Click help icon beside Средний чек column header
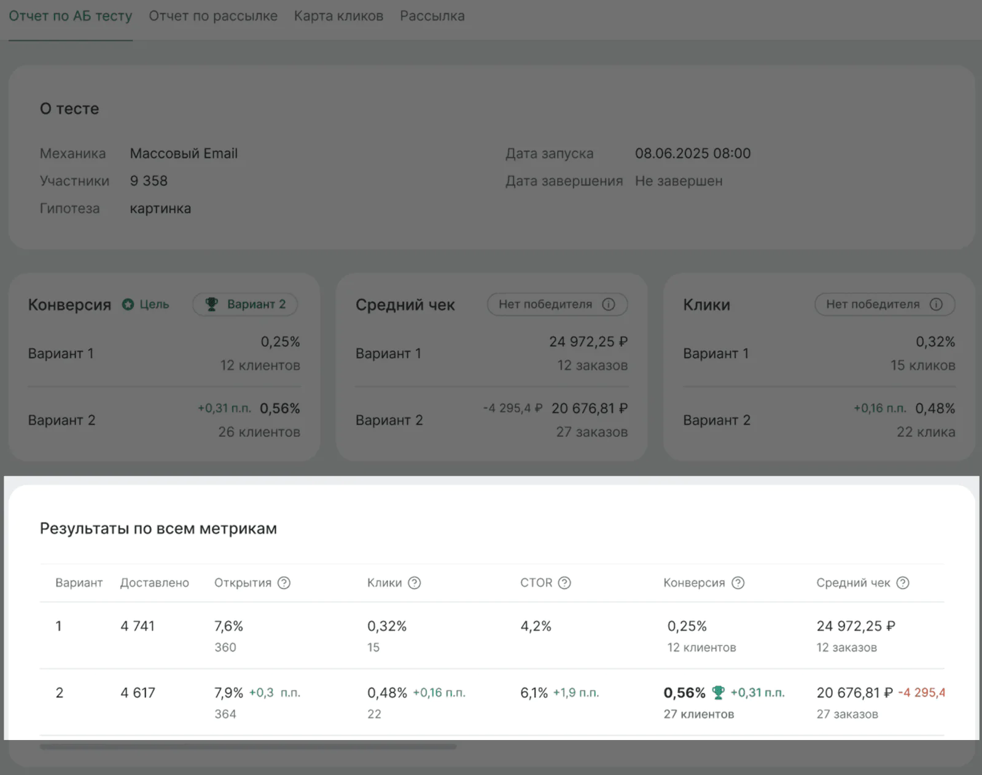 point(903,583)
